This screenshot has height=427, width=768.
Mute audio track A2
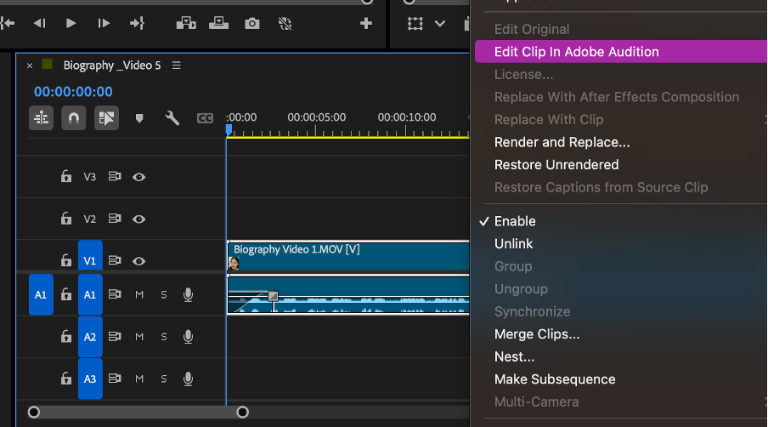[139, 337]
